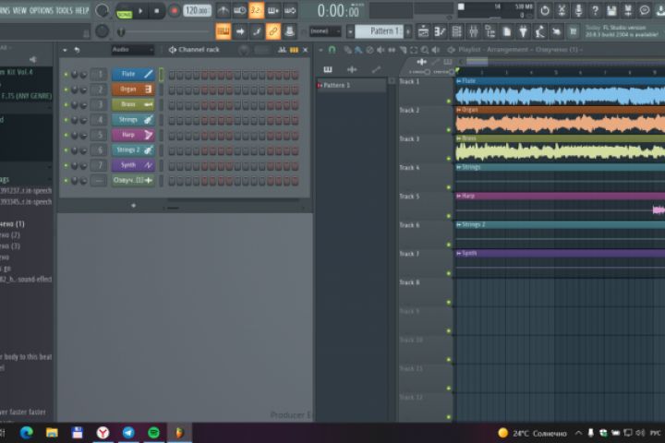Image resolution: width=665 pixels, height=443 pixels.
Task: Click the arrow icon next to the keyboard button
Action: click(x=239, y=31)
